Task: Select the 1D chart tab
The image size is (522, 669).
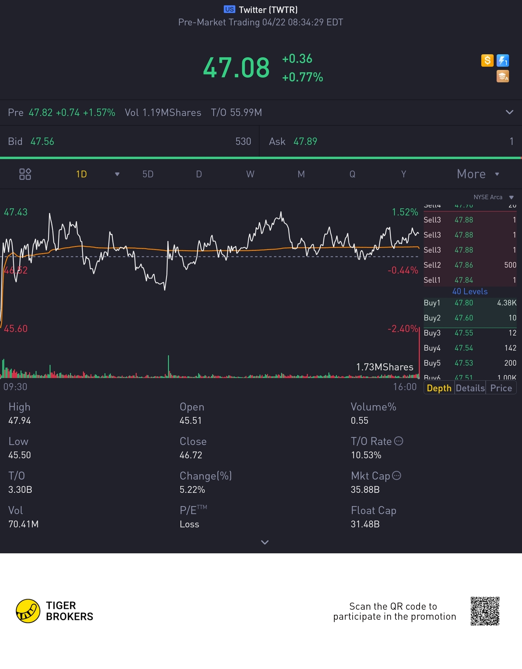Action: [81, 174]
